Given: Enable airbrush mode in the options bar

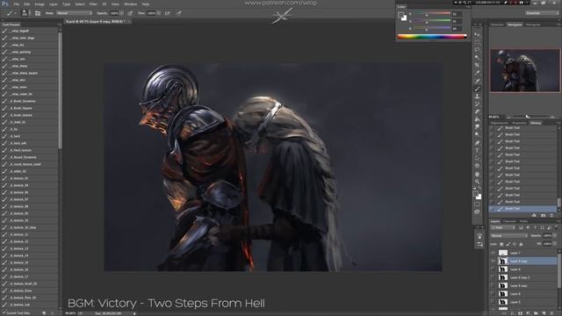Looking at the screenshot, I should [168, 13].
